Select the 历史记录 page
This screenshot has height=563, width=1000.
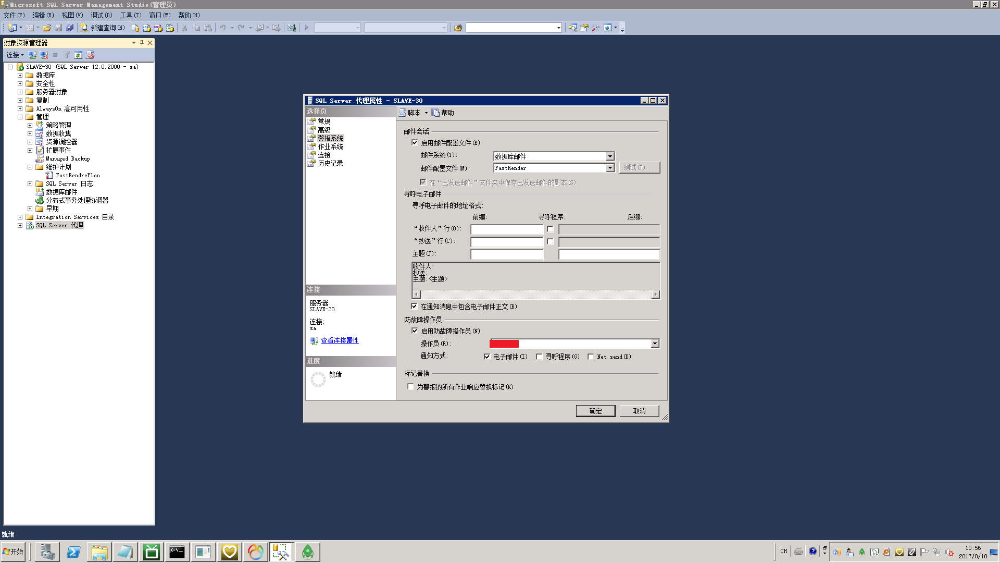point(330,163)
